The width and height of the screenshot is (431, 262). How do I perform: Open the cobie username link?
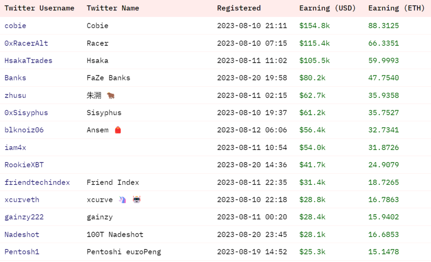(16, 26)
